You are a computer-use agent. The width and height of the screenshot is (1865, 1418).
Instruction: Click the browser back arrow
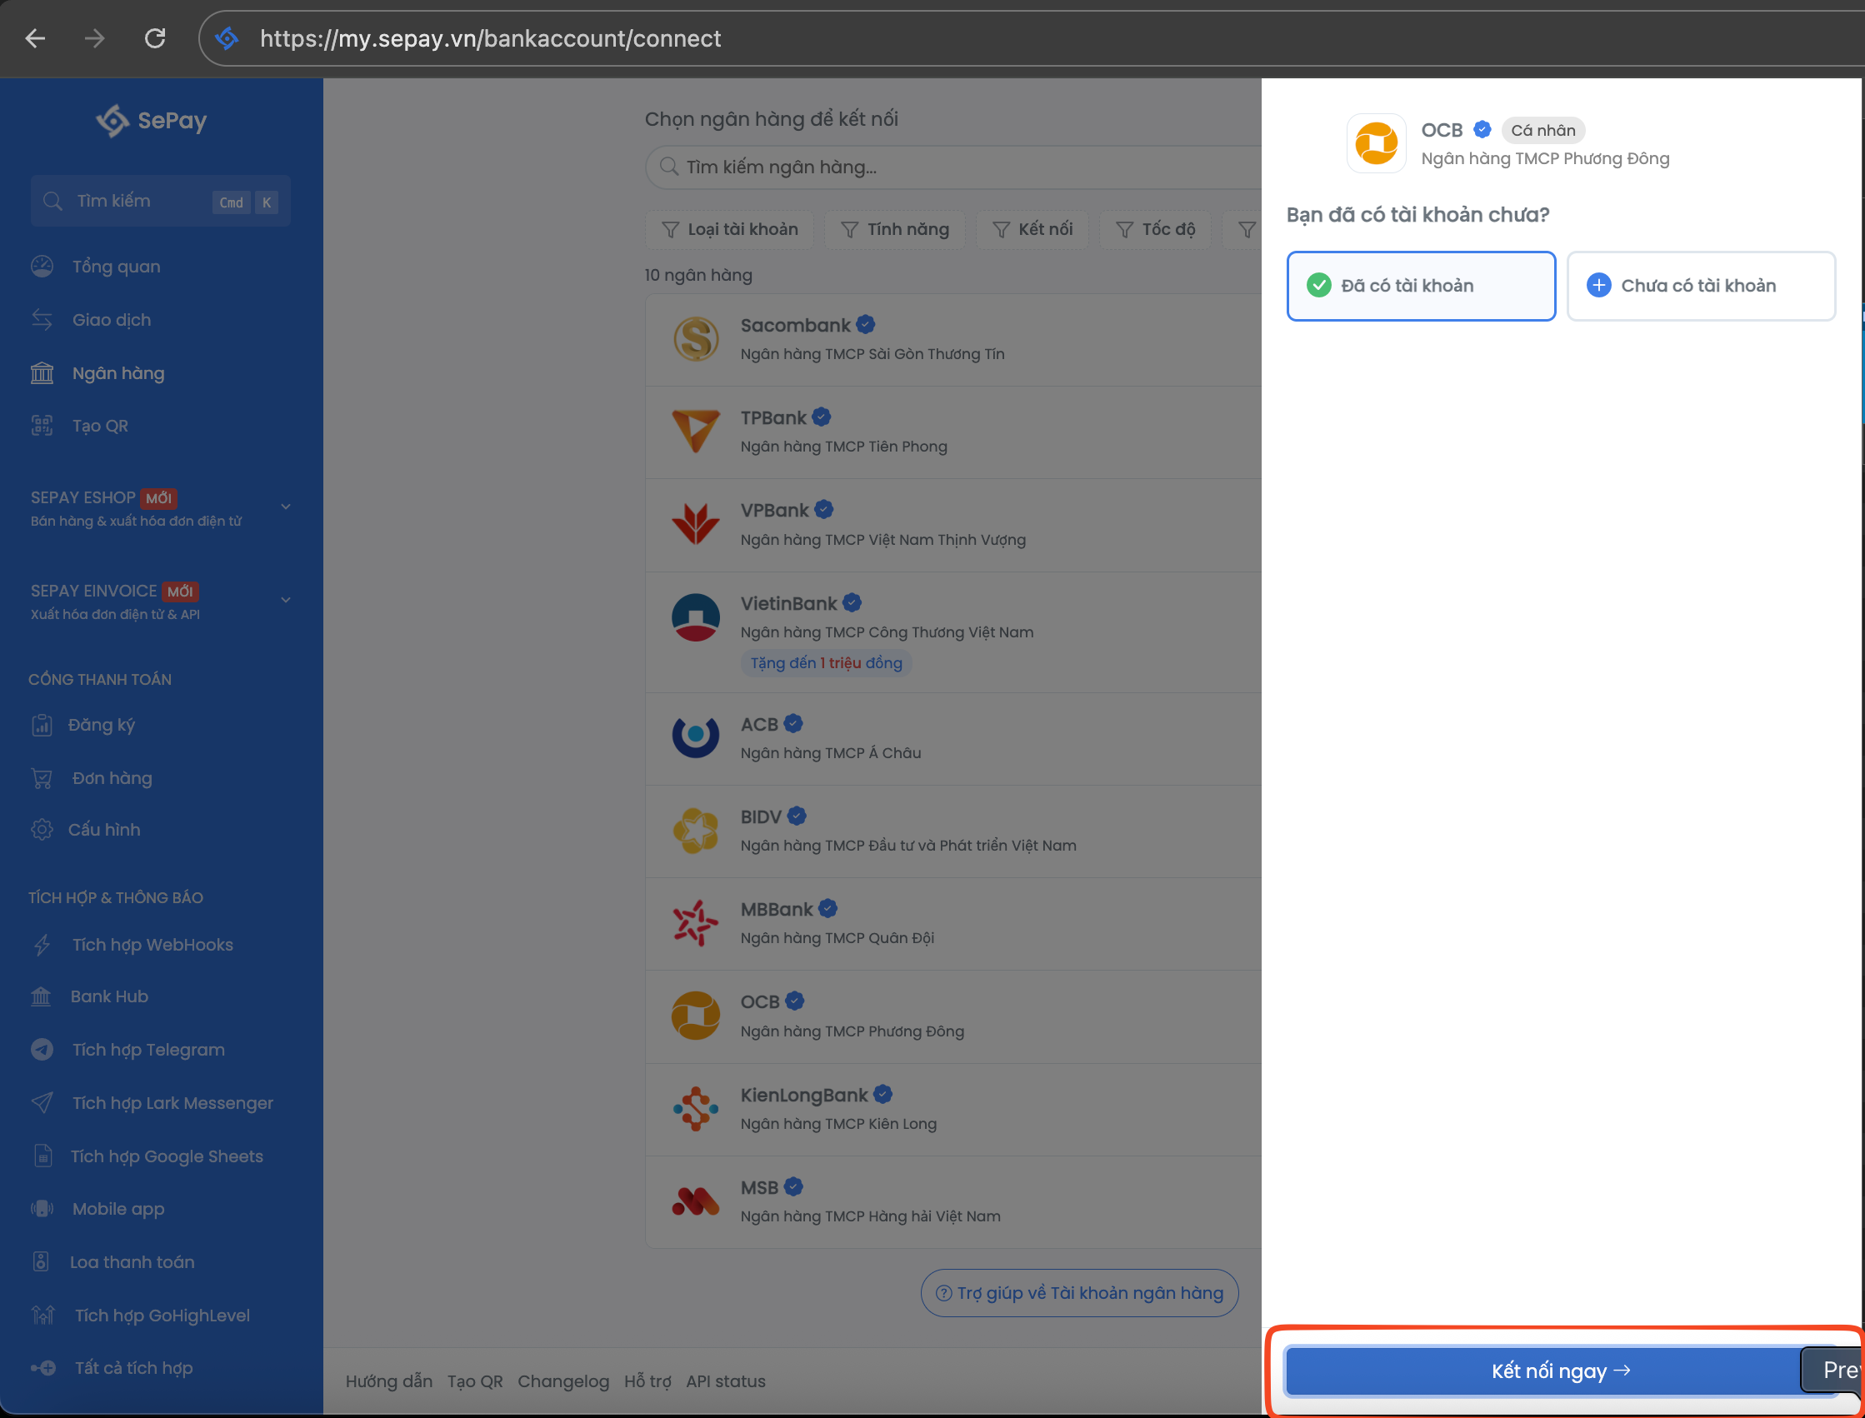pos(36,38)
